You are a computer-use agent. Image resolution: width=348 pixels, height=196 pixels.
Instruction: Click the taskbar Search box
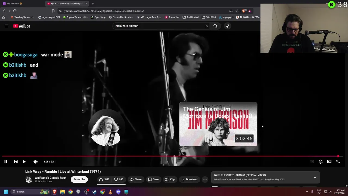click(x=31, y=192)
